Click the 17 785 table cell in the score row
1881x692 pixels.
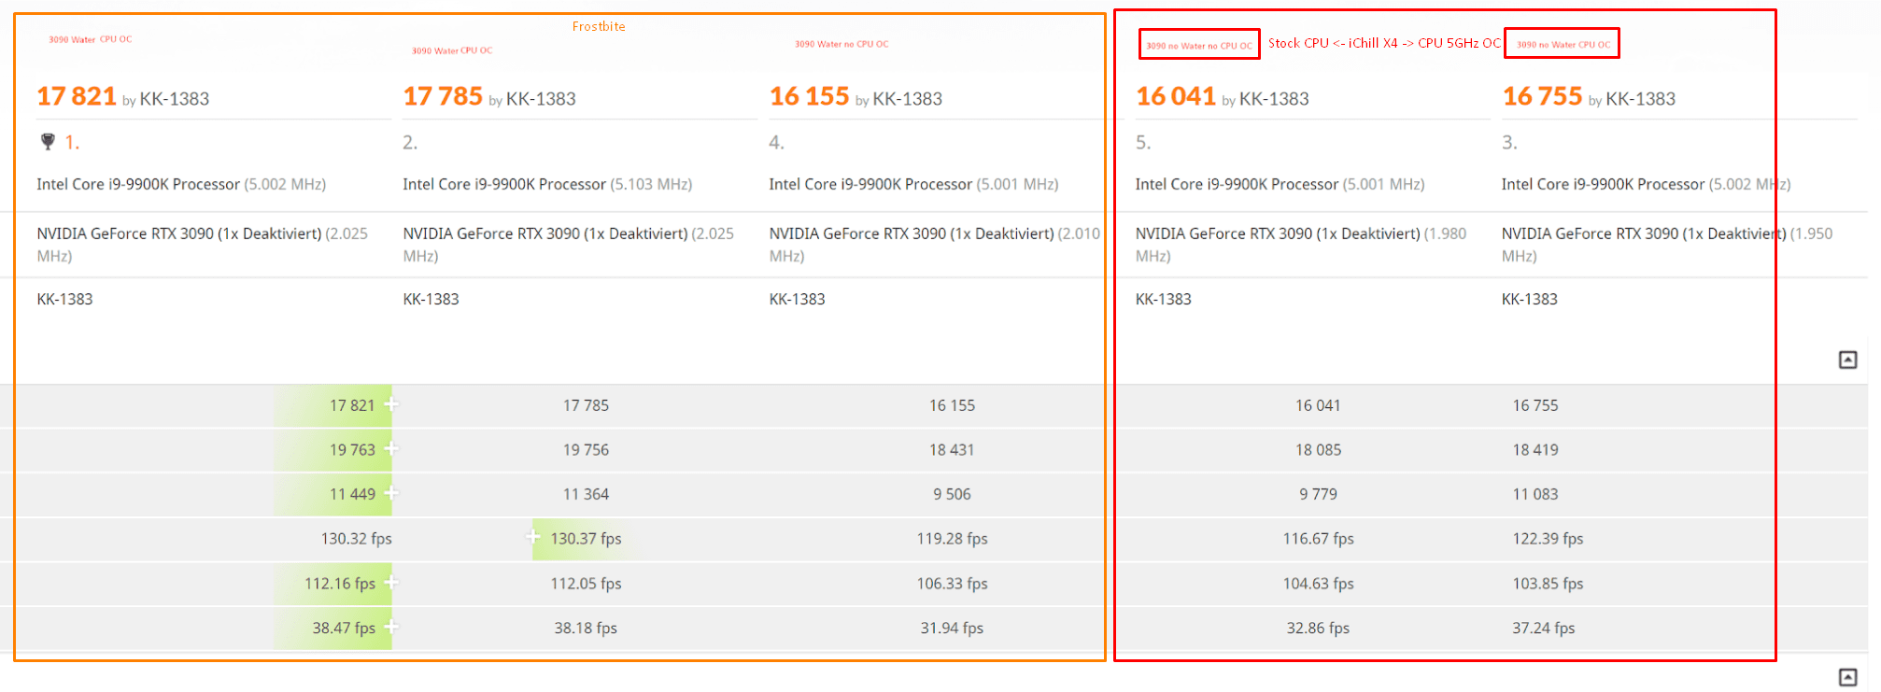click(586, 405)
